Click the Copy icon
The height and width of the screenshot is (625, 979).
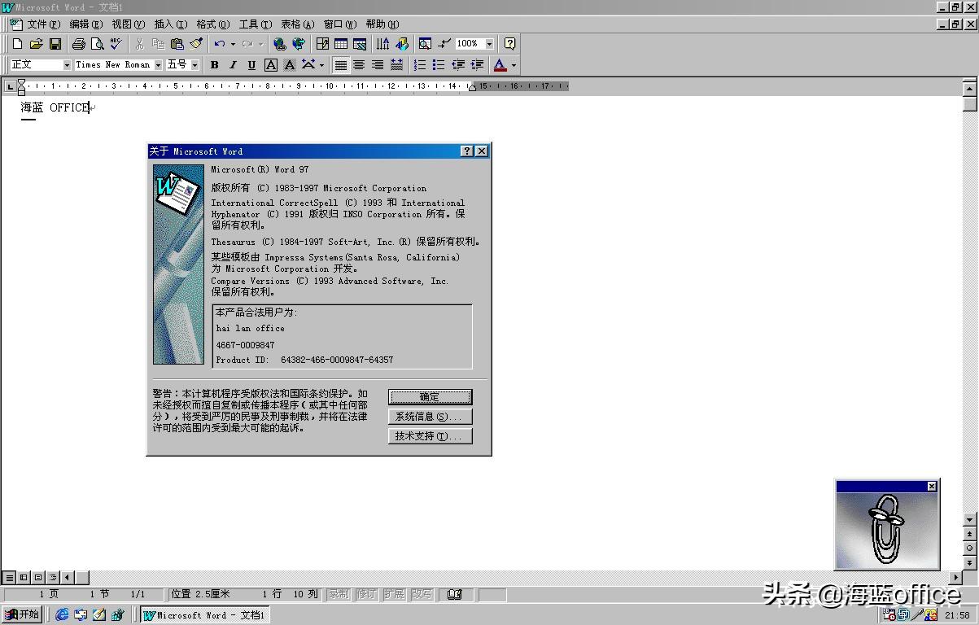[x=158, y=44]
